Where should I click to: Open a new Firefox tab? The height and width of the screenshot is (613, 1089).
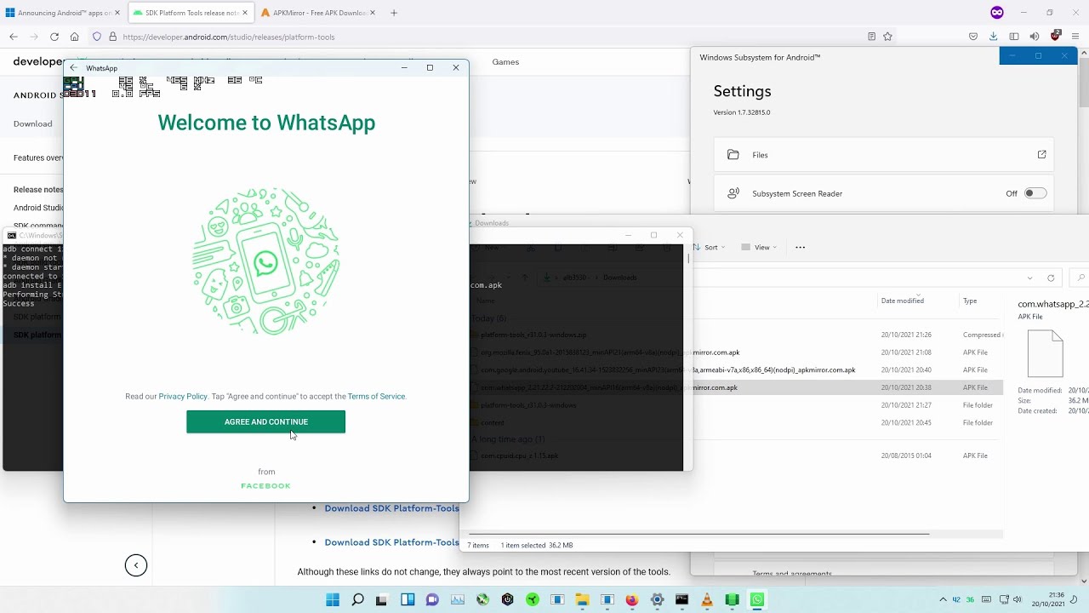tap(393, 13)
